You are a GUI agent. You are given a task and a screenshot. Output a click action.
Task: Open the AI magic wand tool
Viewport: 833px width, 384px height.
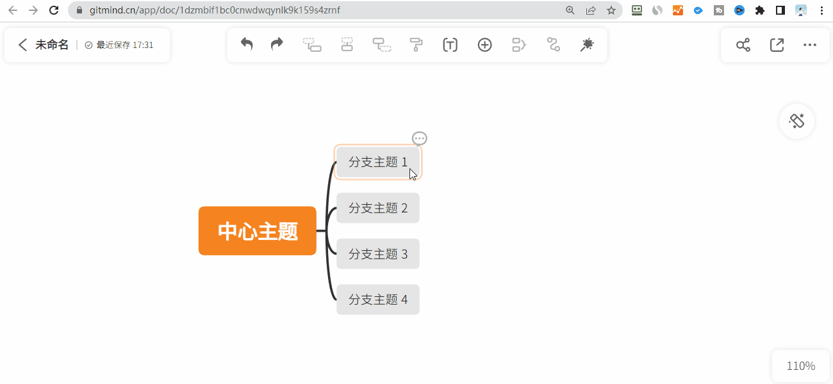[586, 44]
